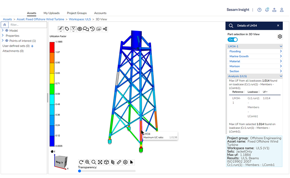Toggle Part selection in 3D View switch

pos(232,39)
